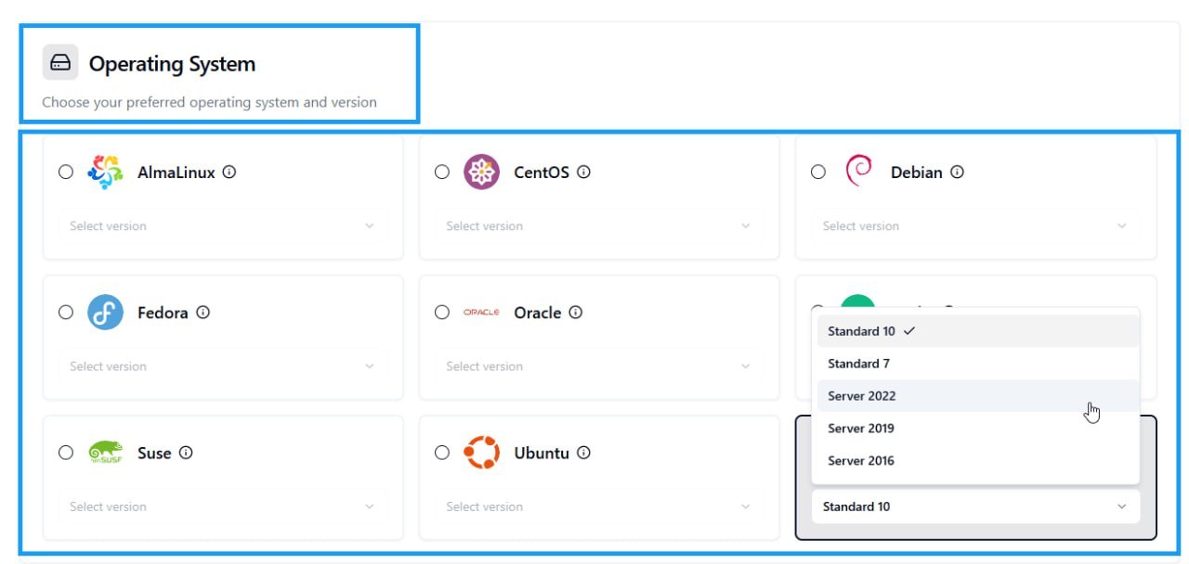Pick the Suse radio option
The image size is (1189, 564).
point(66,453)
